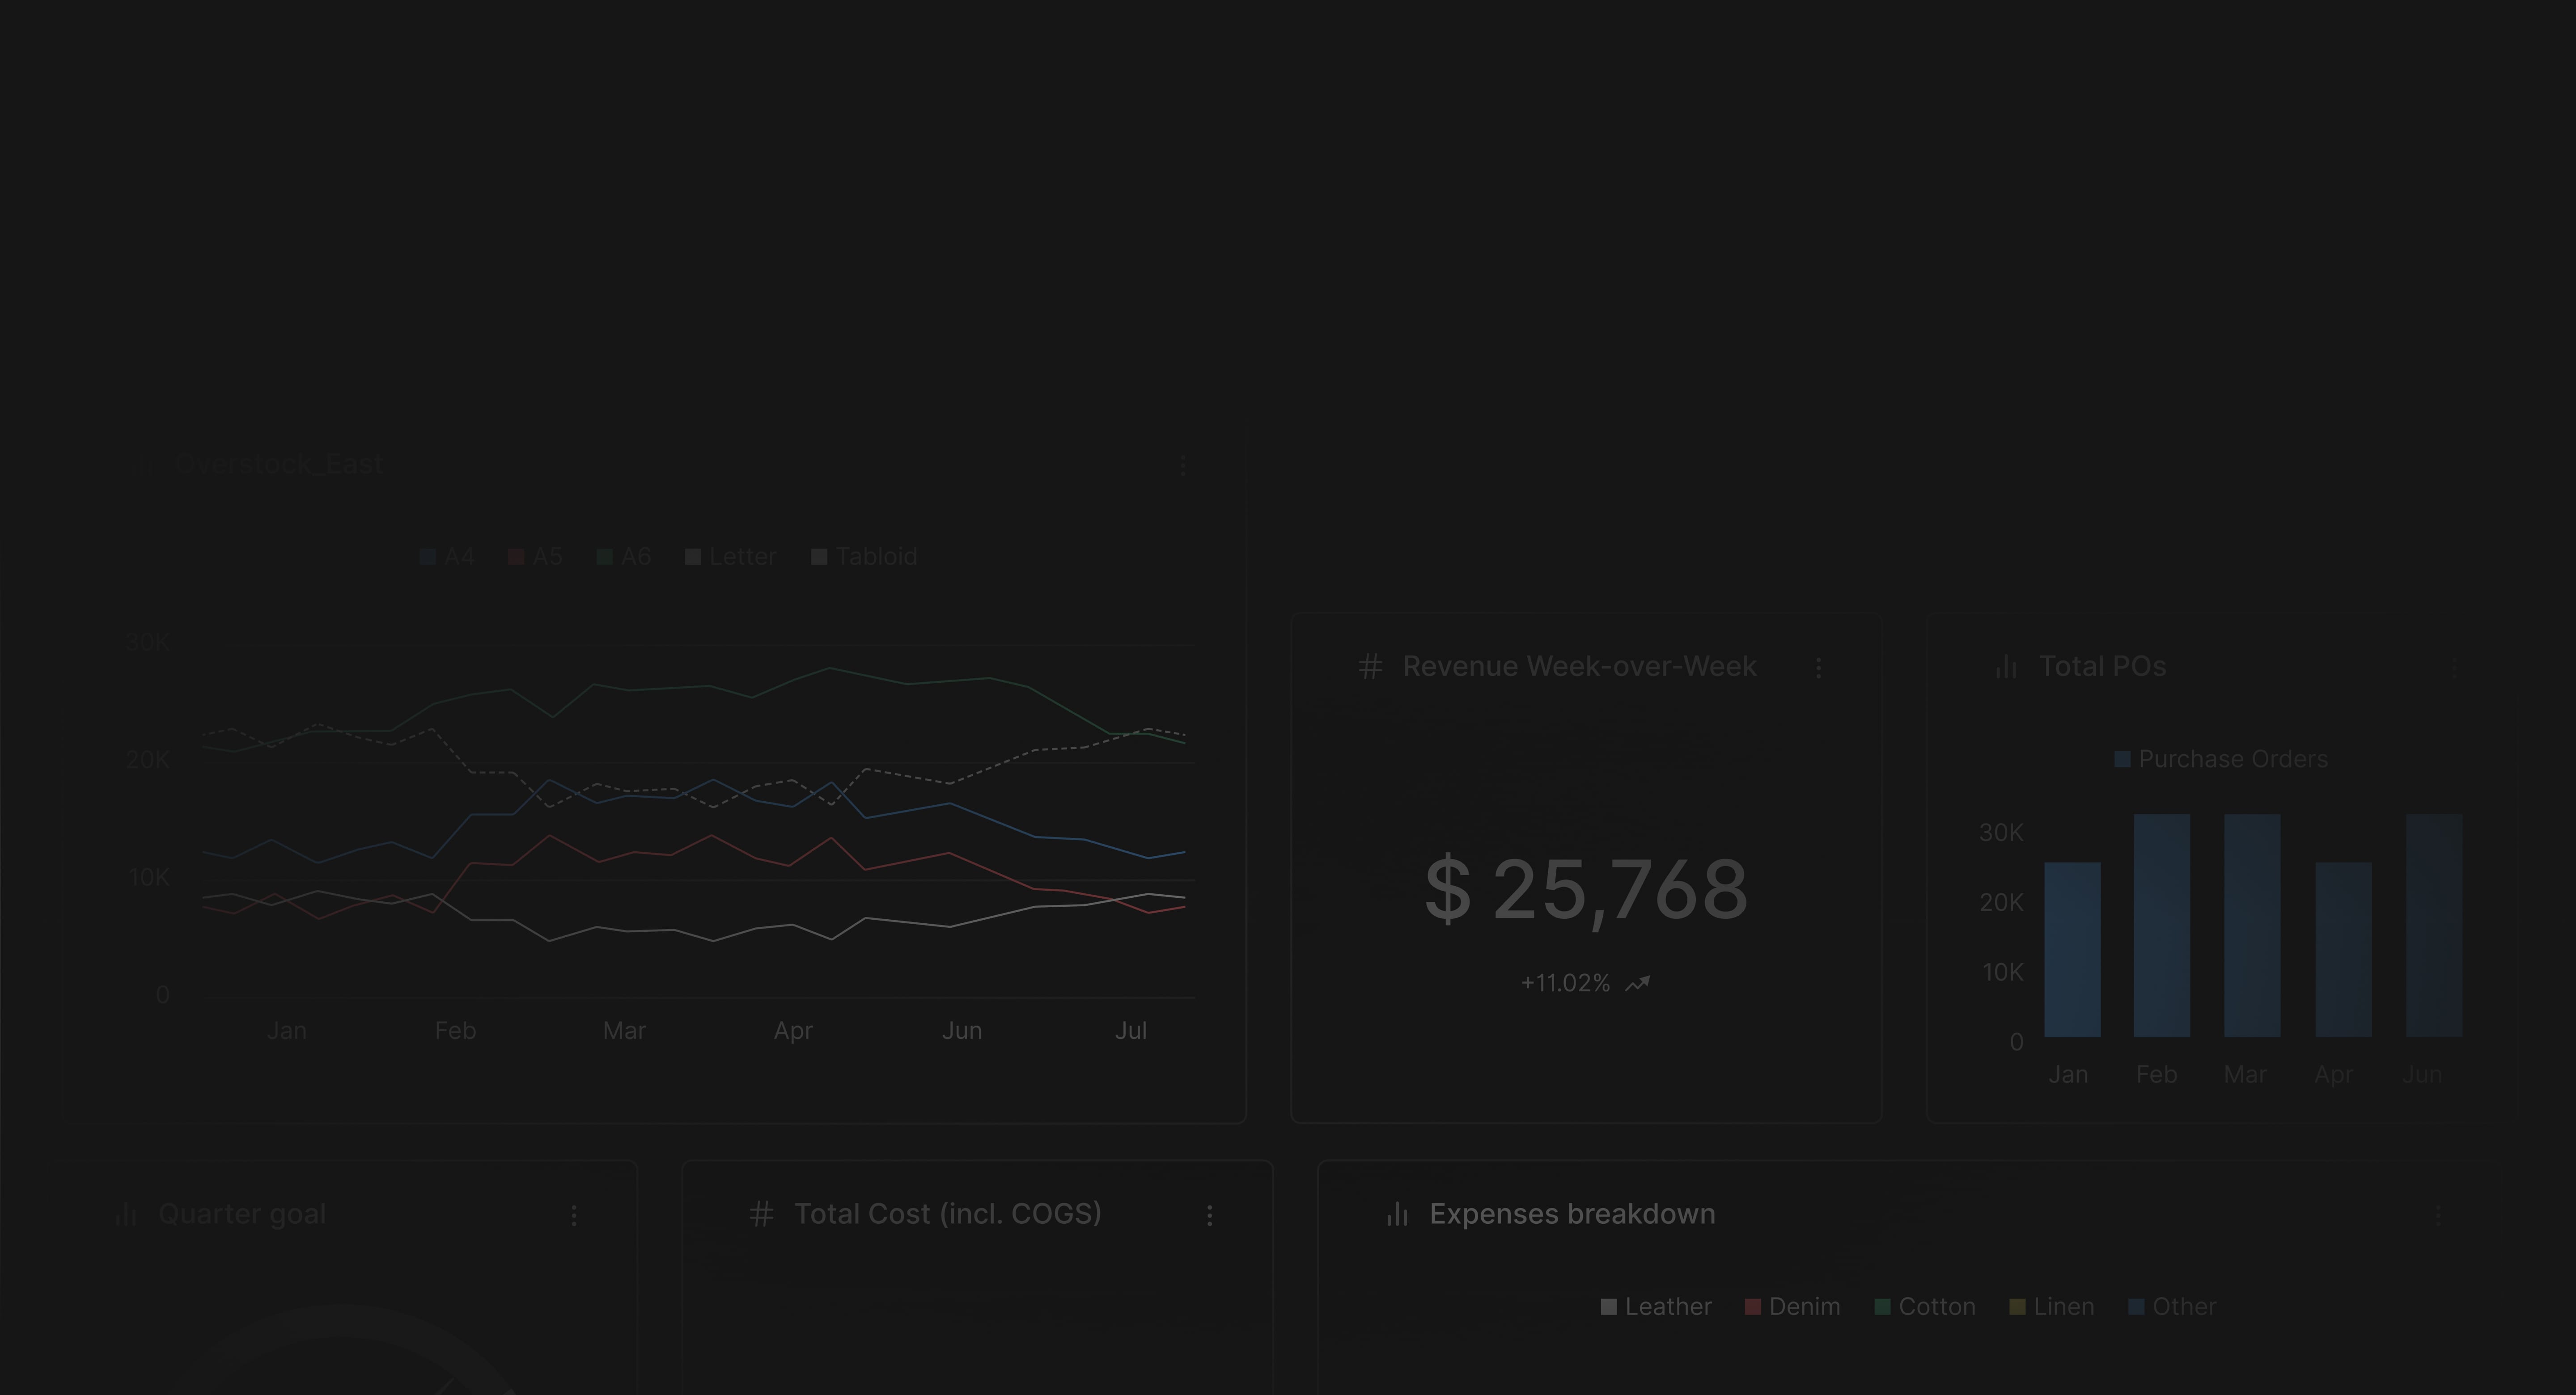Screen dimensions: 2576x1395
Task: Click the Expenses breakdown title
Action: pyautogui.click(x=1572, y=1214)
